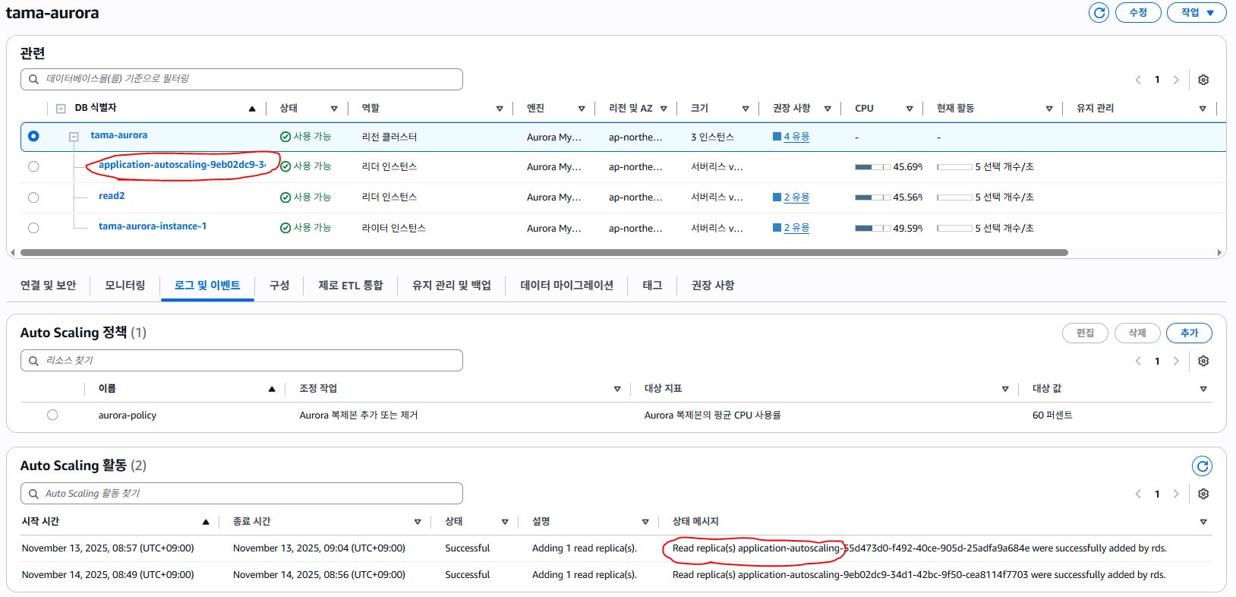Image resolution: width=1236 pixels, height=597 pixels.
Task: Switch to 권장 사항 tab
Action: (x=713, y=286)
